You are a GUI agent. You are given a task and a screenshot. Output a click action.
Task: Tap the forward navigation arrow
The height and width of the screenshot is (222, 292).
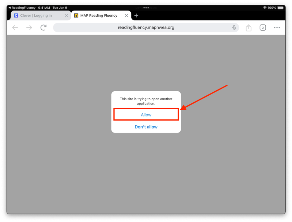[29, 28]
